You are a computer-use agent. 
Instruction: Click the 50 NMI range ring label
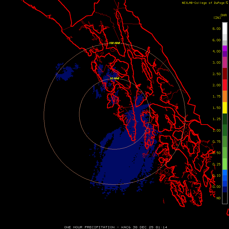coord(114,78)
